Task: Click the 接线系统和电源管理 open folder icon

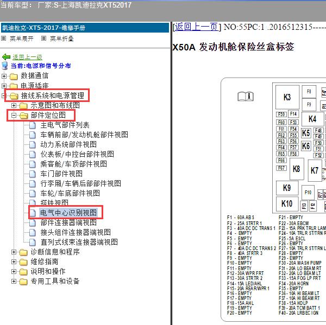Action: pos(14,96)
